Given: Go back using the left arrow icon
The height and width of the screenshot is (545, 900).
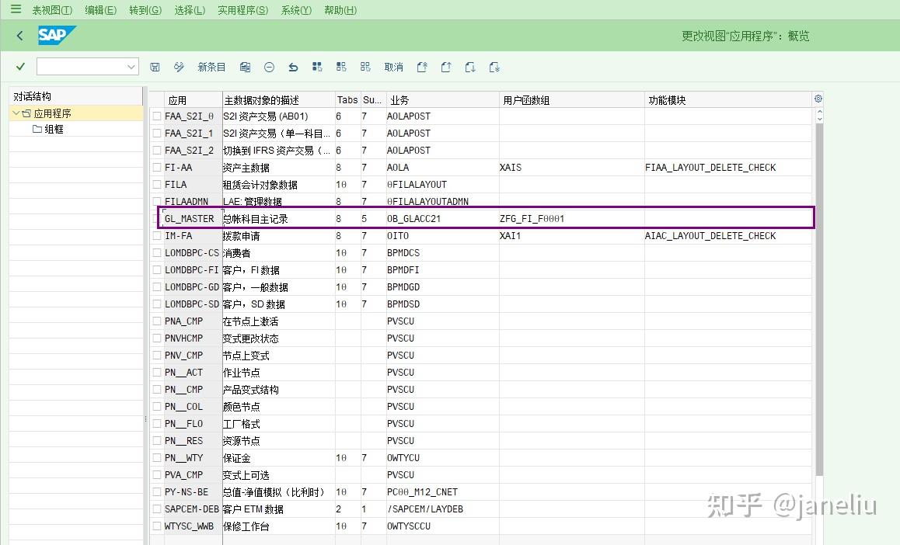Looking at the screenshot, I should pos(19,35).
